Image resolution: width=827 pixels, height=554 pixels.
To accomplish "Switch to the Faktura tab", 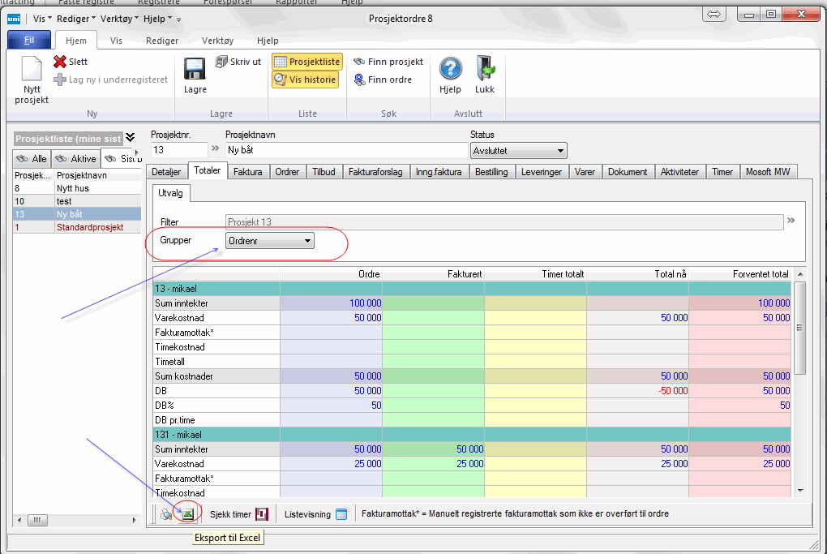I will point(247,172).
